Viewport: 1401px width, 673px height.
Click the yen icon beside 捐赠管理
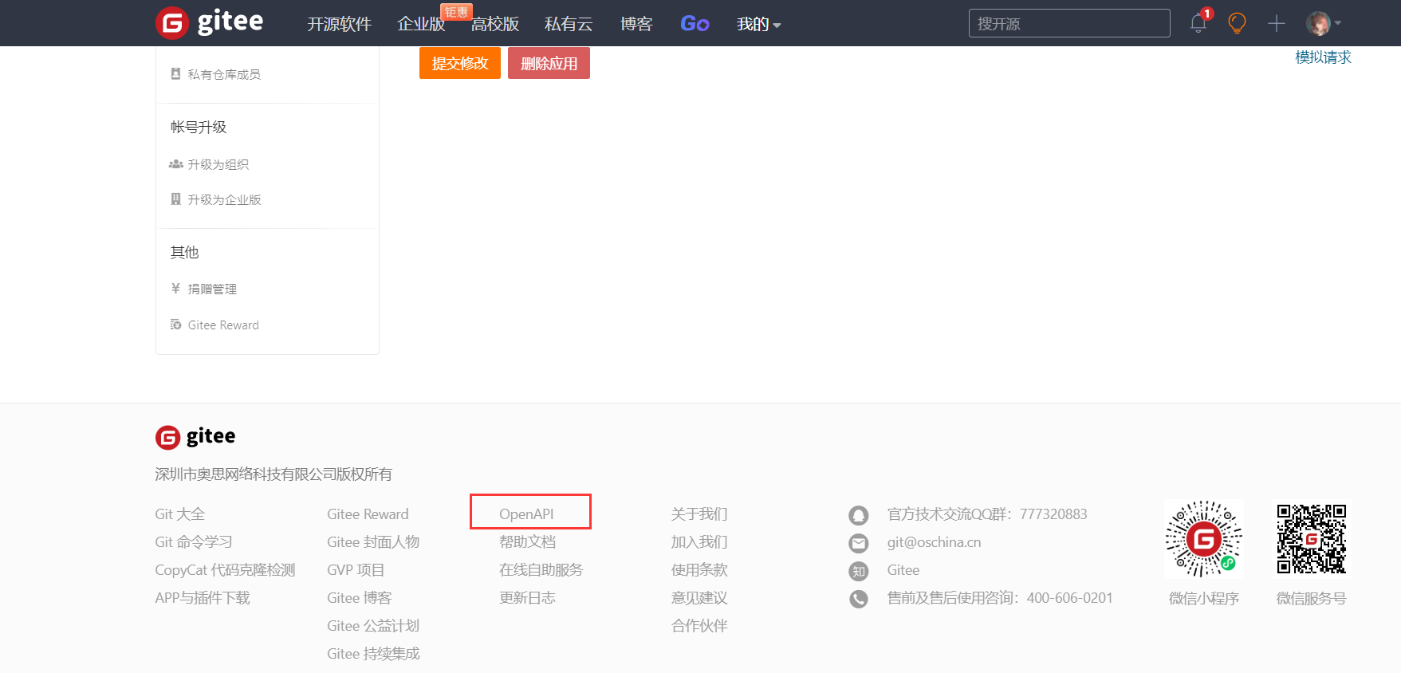(x=175, y=289)
